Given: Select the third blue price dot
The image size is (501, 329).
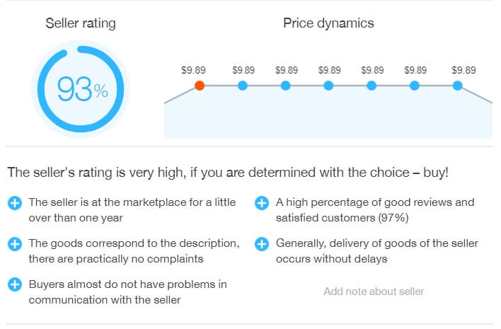Looking at the screenshot, I should 285,86.
